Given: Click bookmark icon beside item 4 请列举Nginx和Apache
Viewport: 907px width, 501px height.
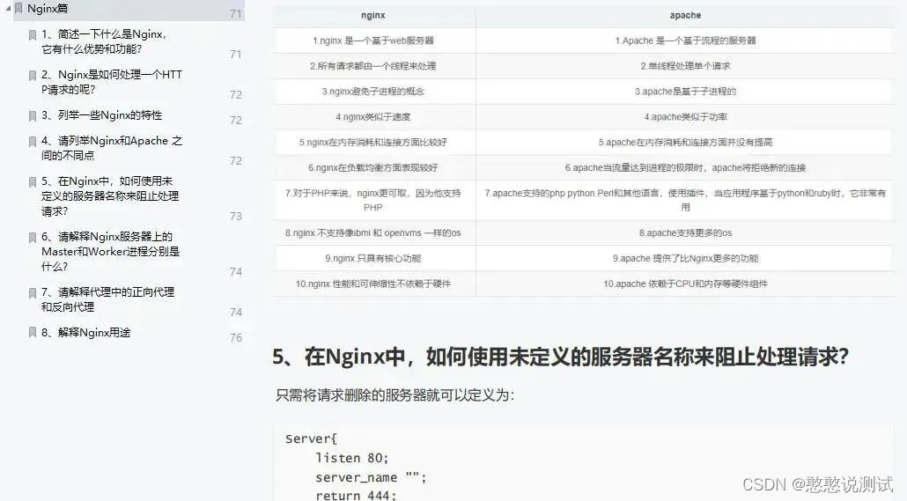Looking at the screenshot, I should tap(33, 142).
